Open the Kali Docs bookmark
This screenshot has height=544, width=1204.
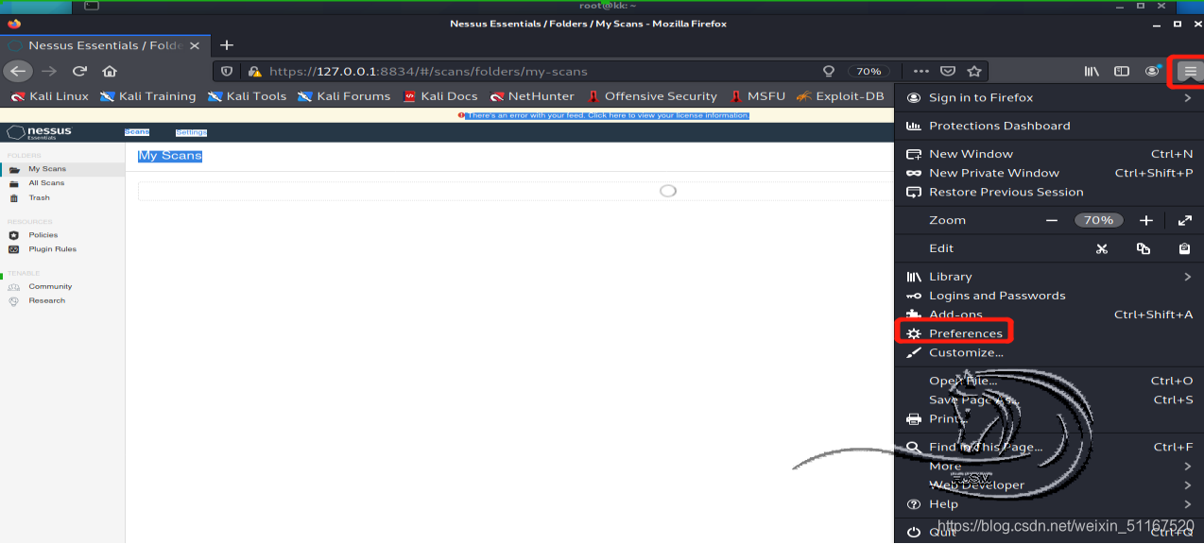click(x=440, y=96)
